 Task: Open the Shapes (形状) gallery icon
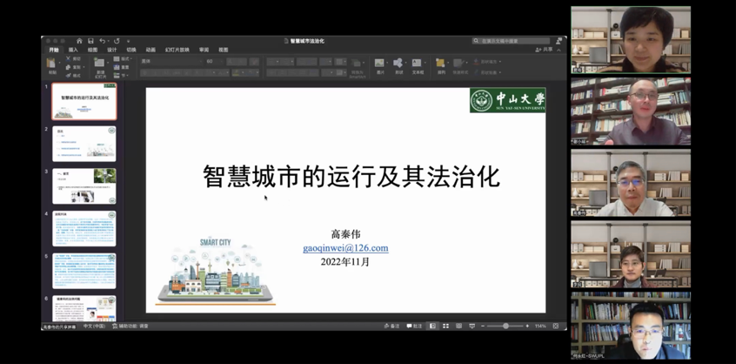coord(398,64)
